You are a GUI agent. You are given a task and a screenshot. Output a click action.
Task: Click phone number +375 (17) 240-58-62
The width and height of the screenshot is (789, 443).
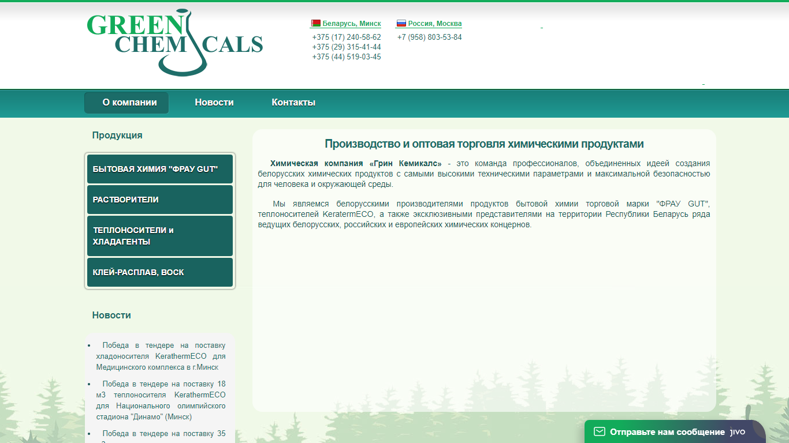(347, 37)
